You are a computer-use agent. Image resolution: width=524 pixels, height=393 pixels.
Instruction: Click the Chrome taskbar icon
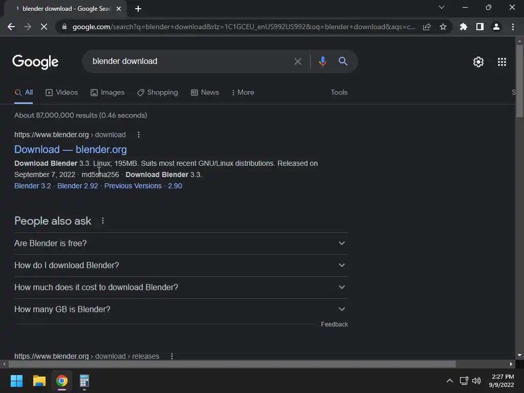click(x=62, y=381)
